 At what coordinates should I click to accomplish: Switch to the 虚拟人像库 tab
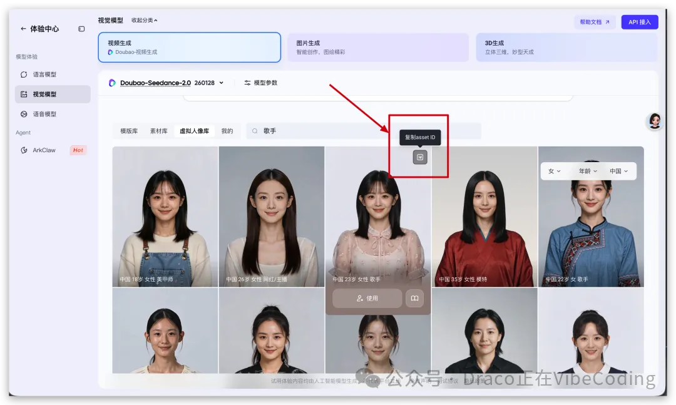[x=195, y=131]
